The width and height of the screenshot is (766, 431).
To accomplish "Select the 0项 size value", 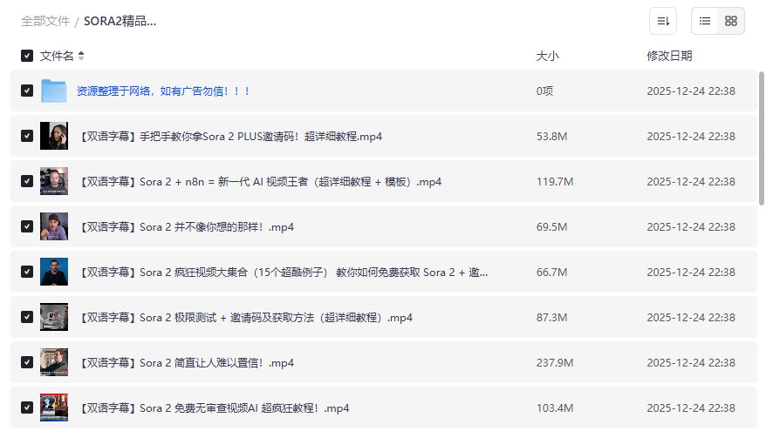I will click(x=544, y=91).
